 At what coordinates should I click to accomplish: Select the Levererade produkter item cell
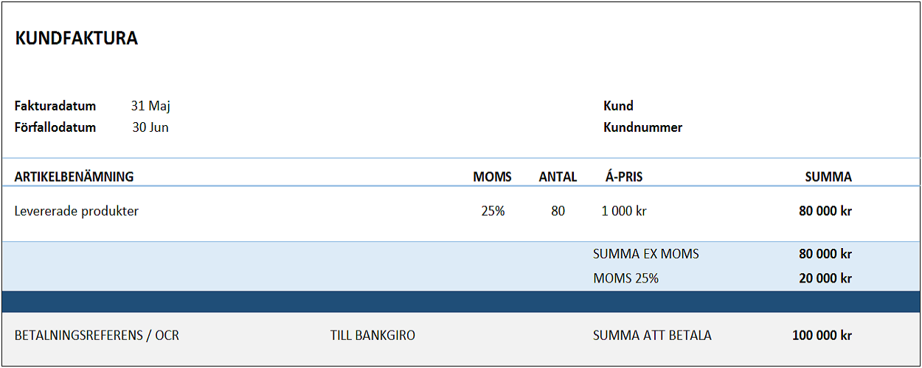click(77, 211)
